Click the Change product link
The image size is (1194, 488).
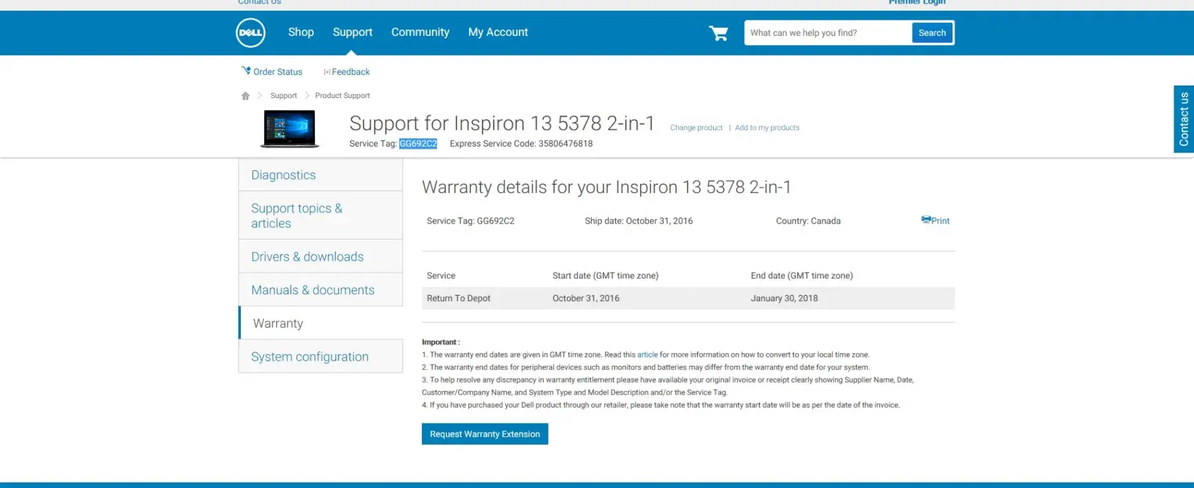tap(696, 128)
